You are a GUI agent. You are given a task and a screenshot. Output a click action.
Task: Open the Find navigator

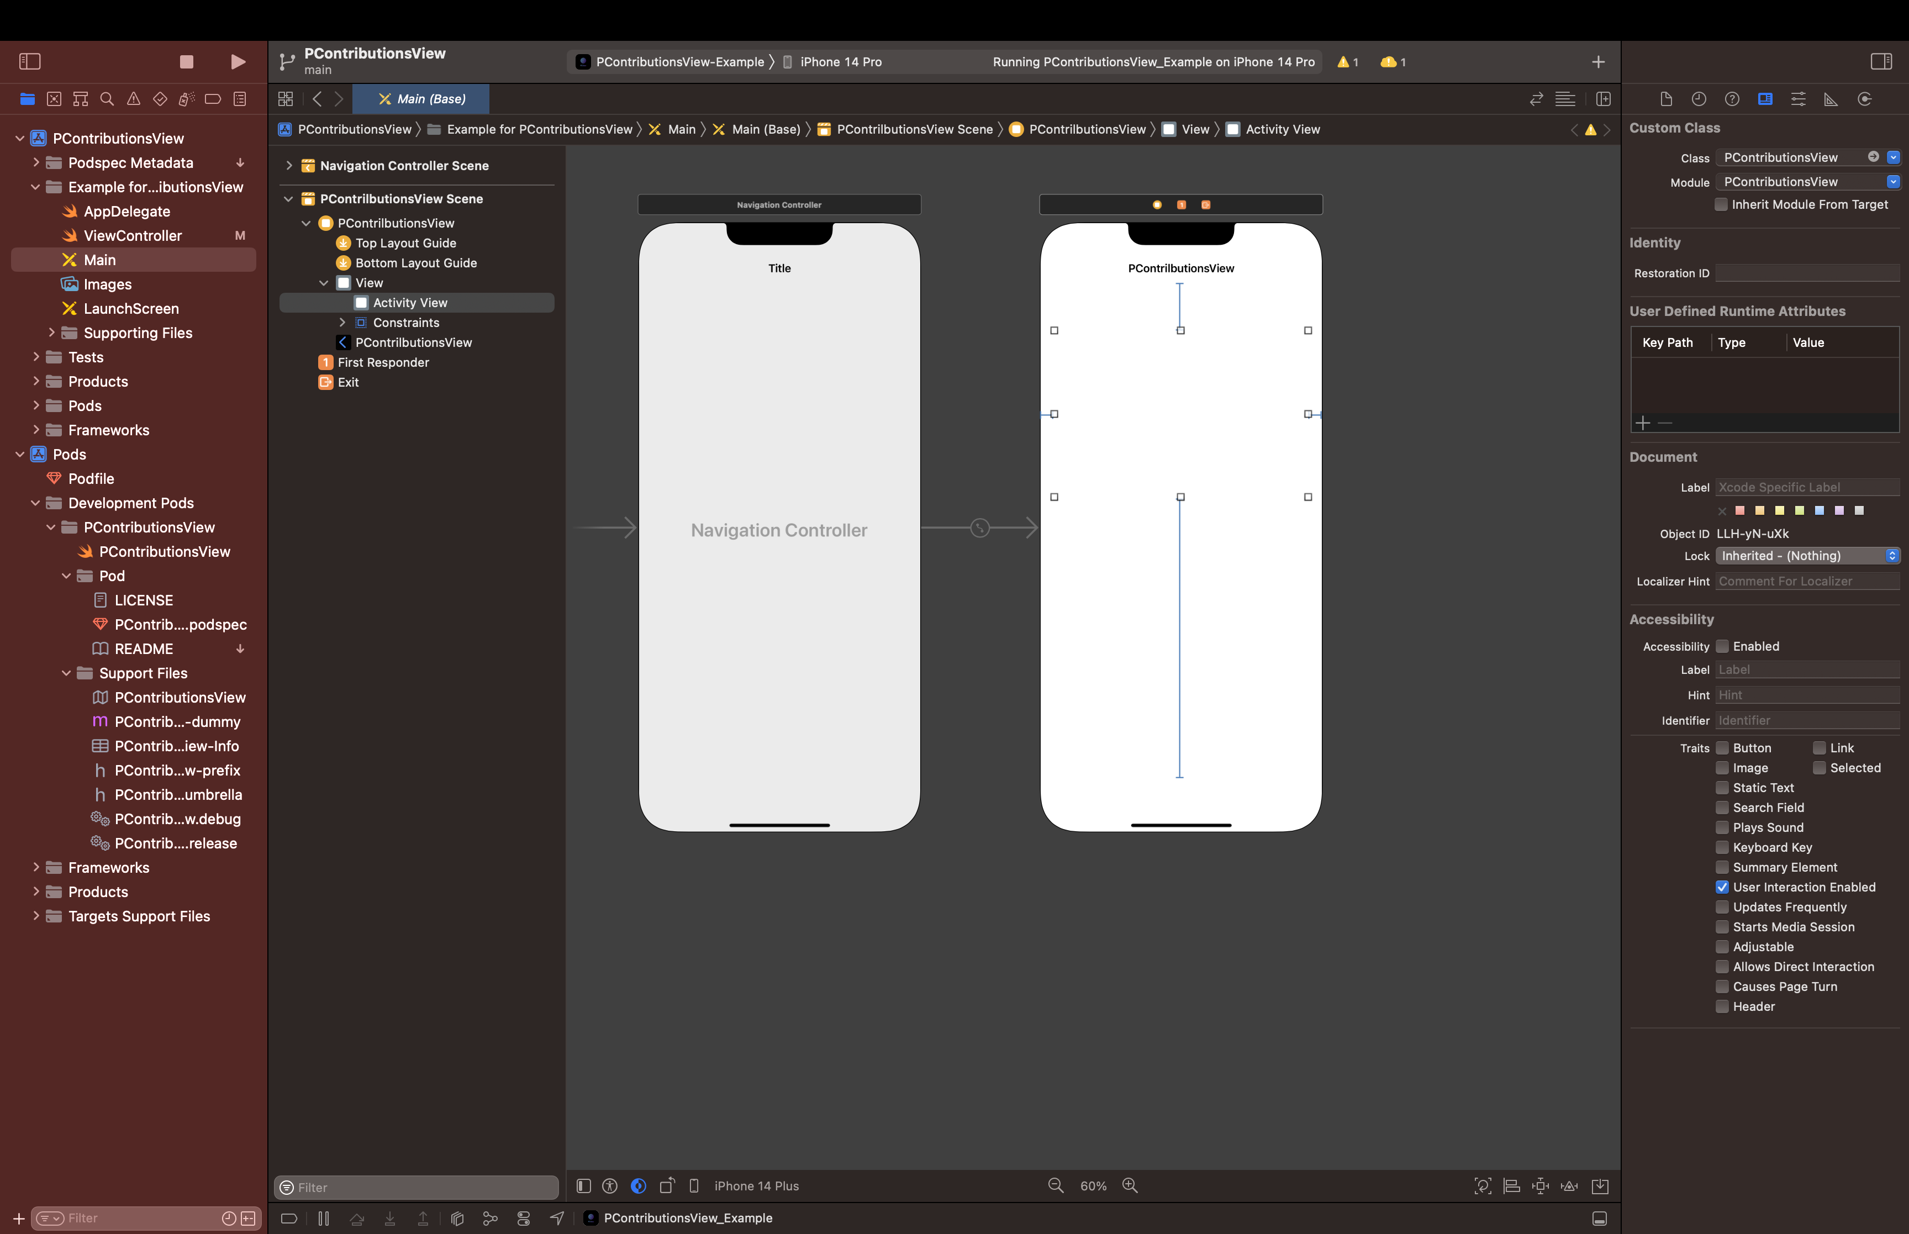click(x=107, y=99)
